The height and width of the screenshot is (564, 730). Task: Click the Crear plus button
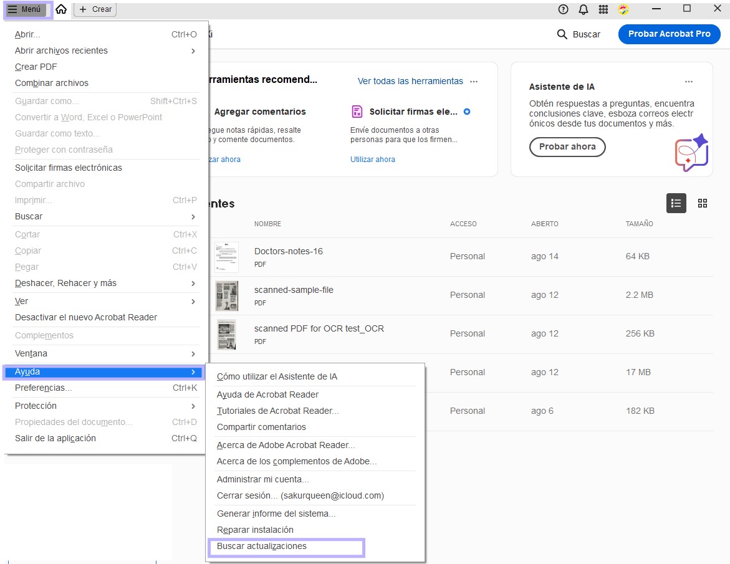pyautogui.click(x=95, y=9)
